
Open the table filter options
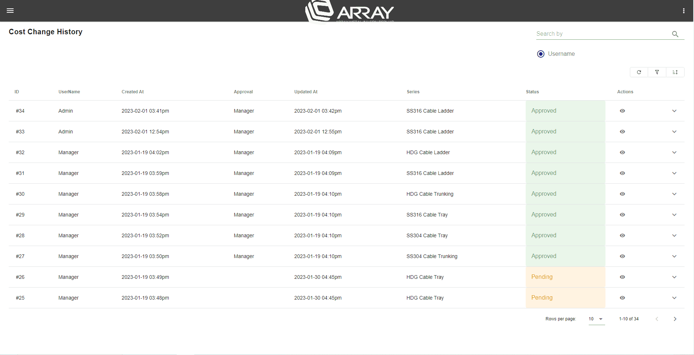point(657,72)
